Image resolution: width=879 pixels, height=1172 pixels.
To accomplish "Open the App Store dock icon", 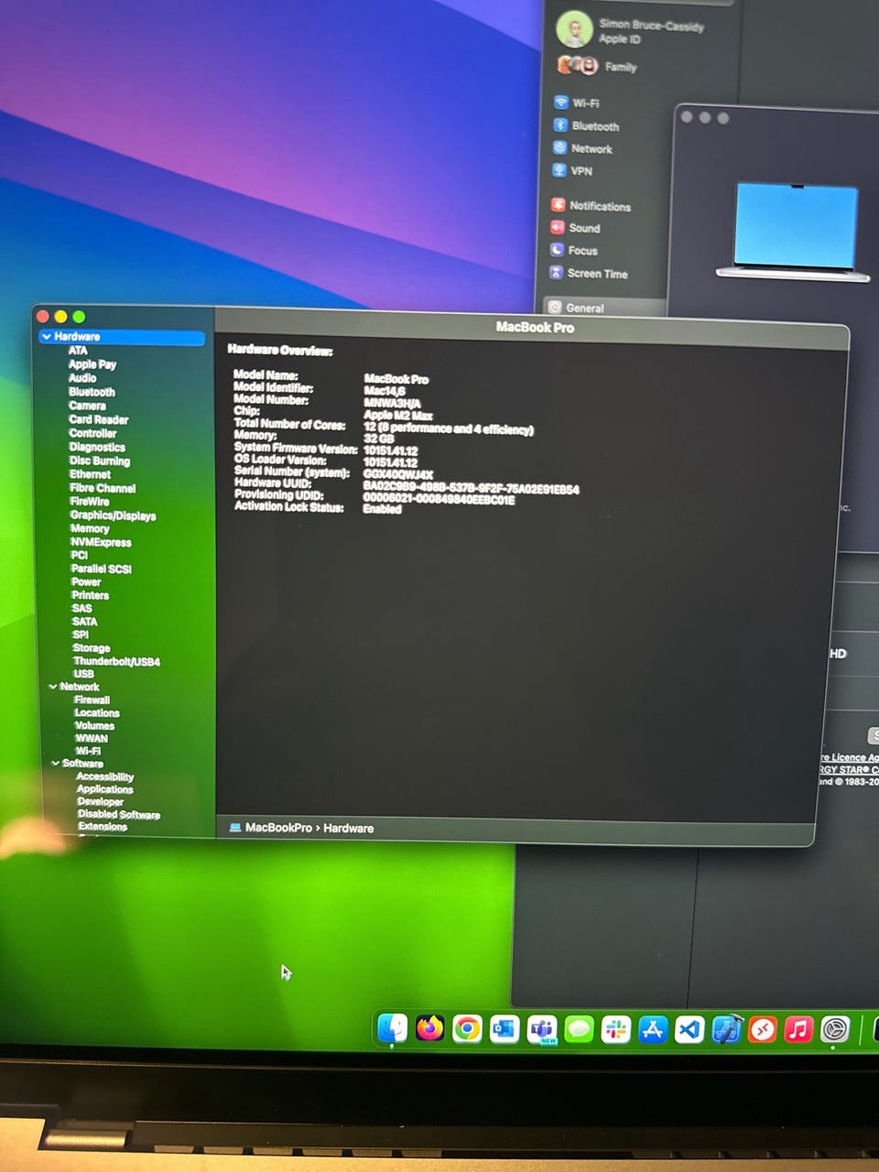I will 652,1030.
